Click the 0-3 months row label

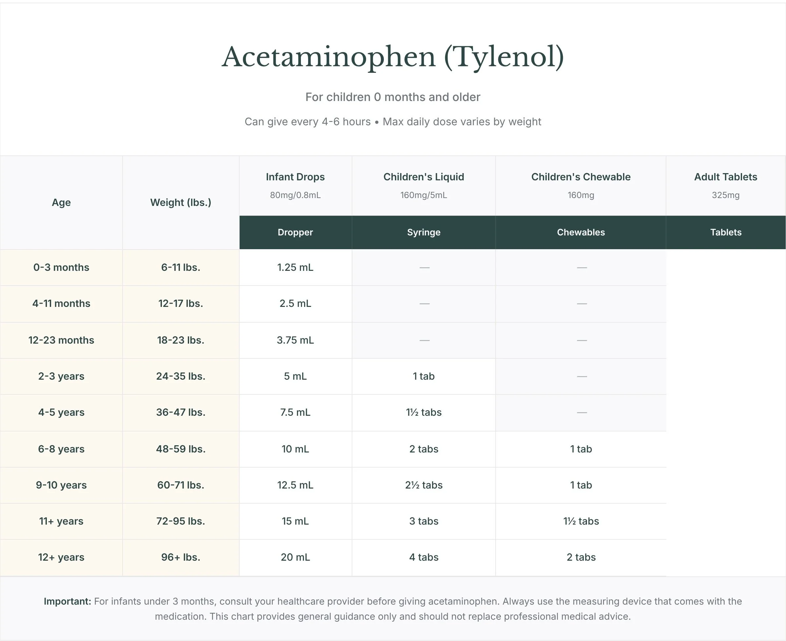[61, 267]
